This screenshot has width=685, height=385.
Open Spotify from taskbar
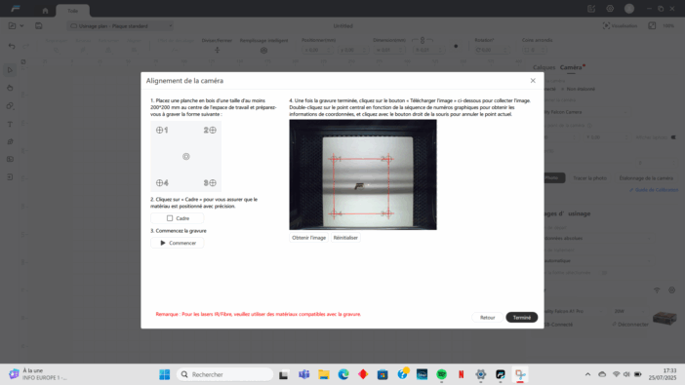point(442,374)
